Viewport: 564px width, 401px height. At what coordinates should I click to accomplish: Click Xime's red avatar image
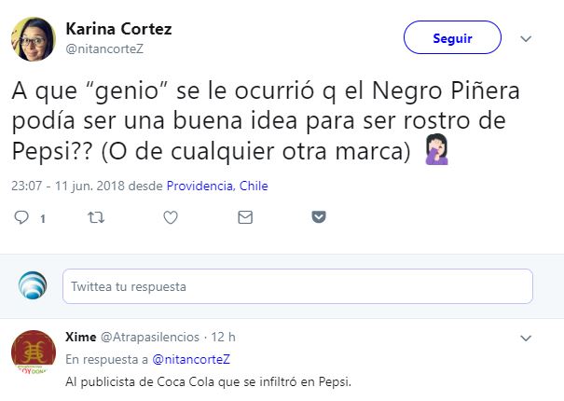pyautogui.click(x=33, y=353)
